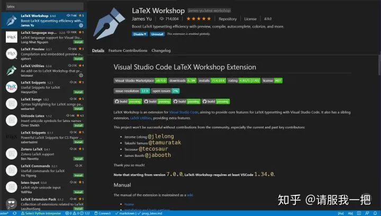The width and height of the screenshot is (381, 216).
Task: Select the latex-input list entry
Action: point(44,187)
